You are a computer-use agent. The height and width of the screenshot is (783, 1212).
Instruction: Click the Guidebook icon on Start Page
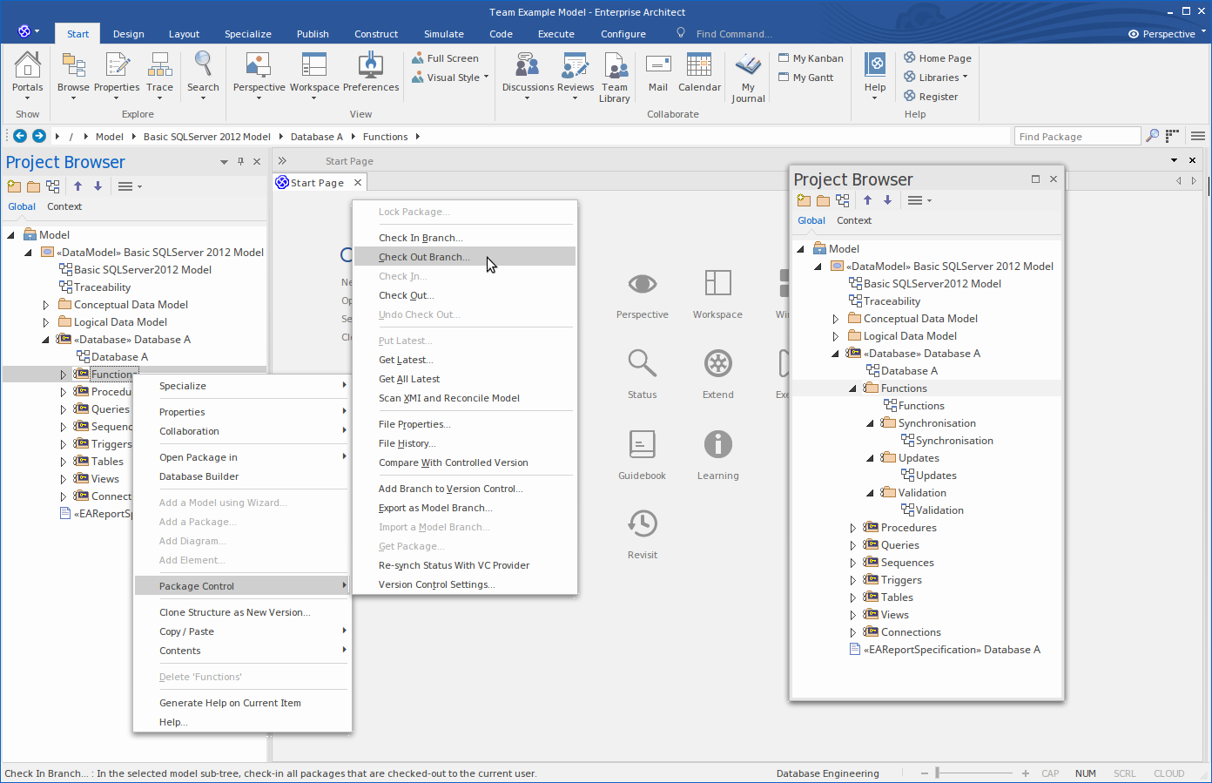click(642, 455)
